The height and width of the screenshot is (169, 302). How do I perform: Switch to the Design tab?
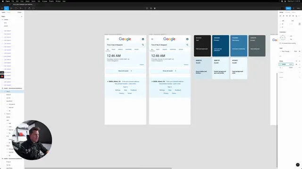[281, 12]
